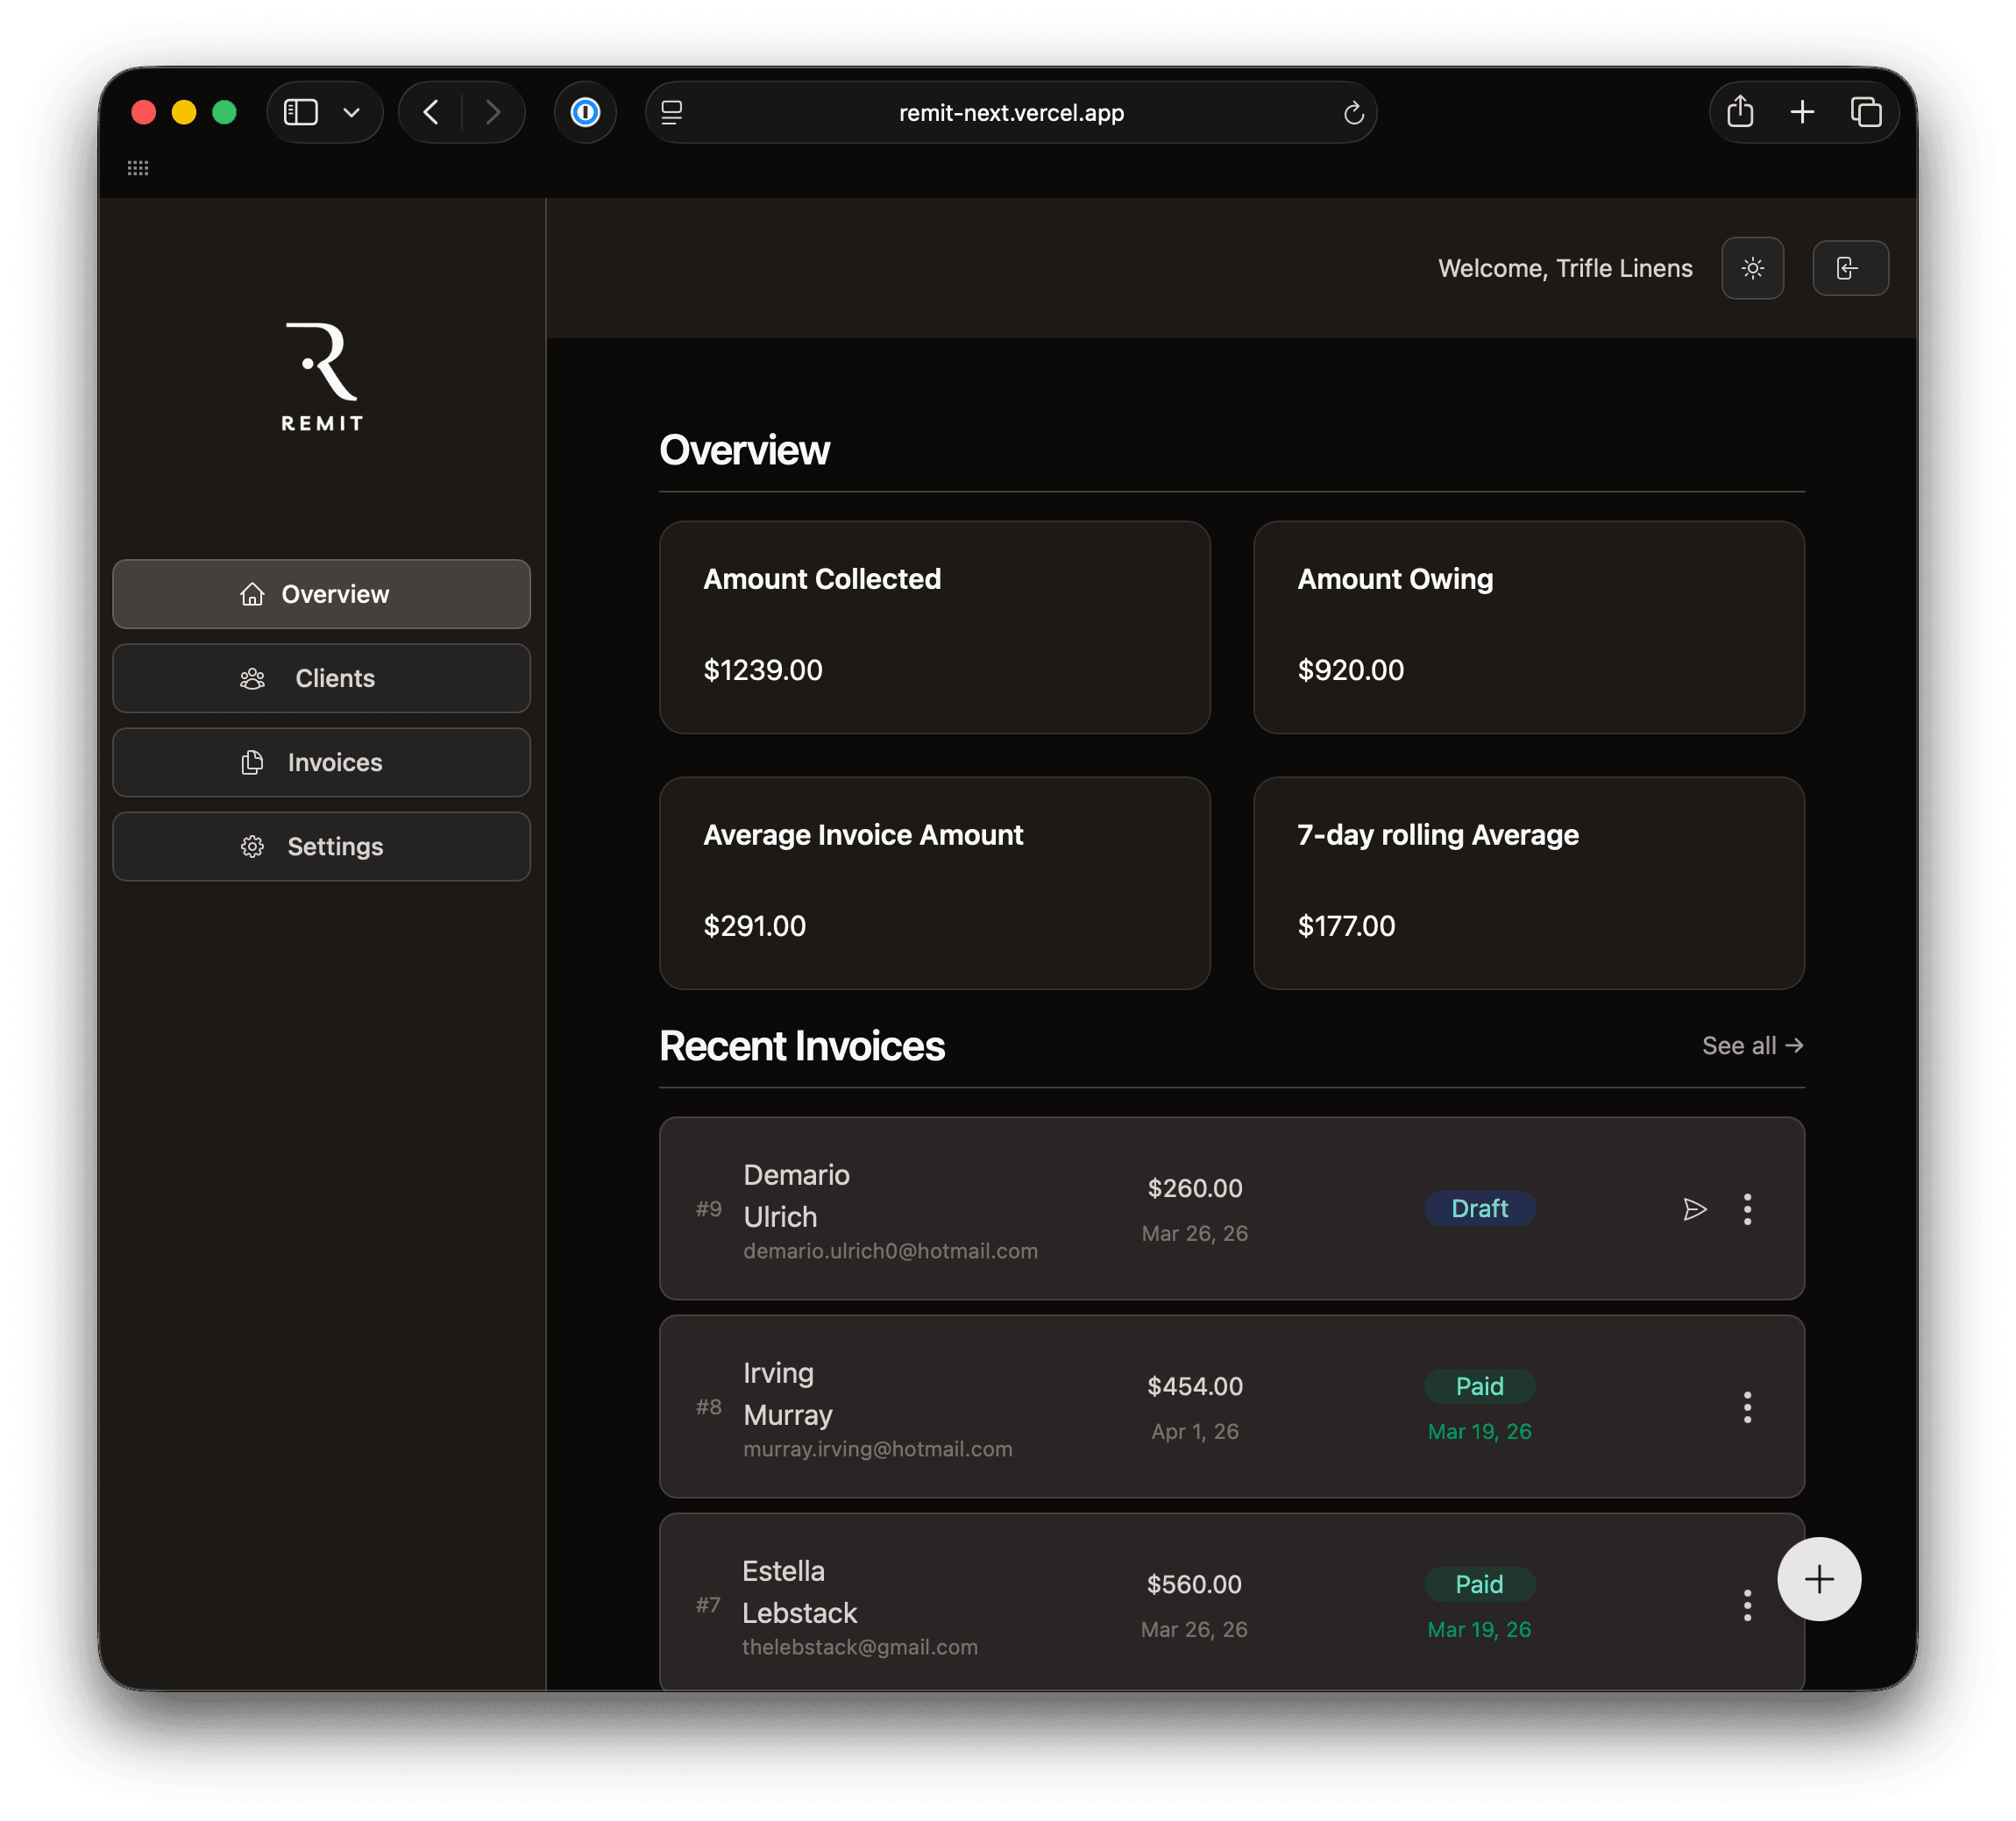Toggle light mode with the sun icon
The image size is (2016, 1821).
pyautogui.click(x=1753, y=268)
